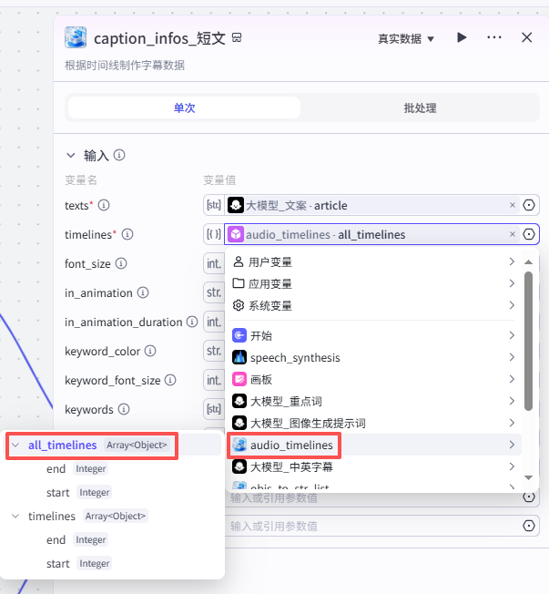Collapse the 输入 section
Image resolution: width=549 pixels, height=594 pixels.
pos(71,155)
